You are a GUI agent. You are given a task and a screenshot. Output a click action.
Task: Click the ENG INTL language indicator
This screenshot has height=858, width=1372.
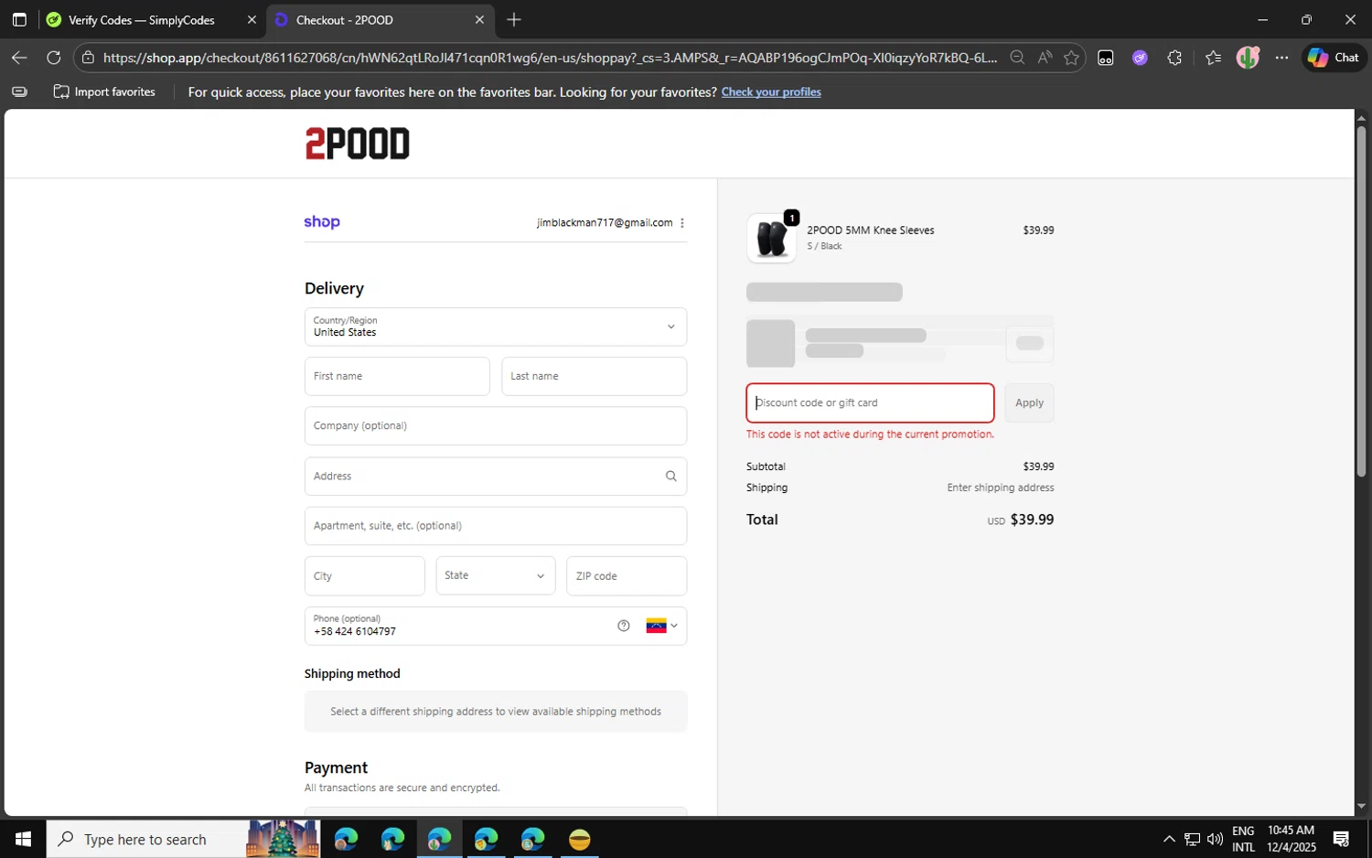click(1243, 839)
